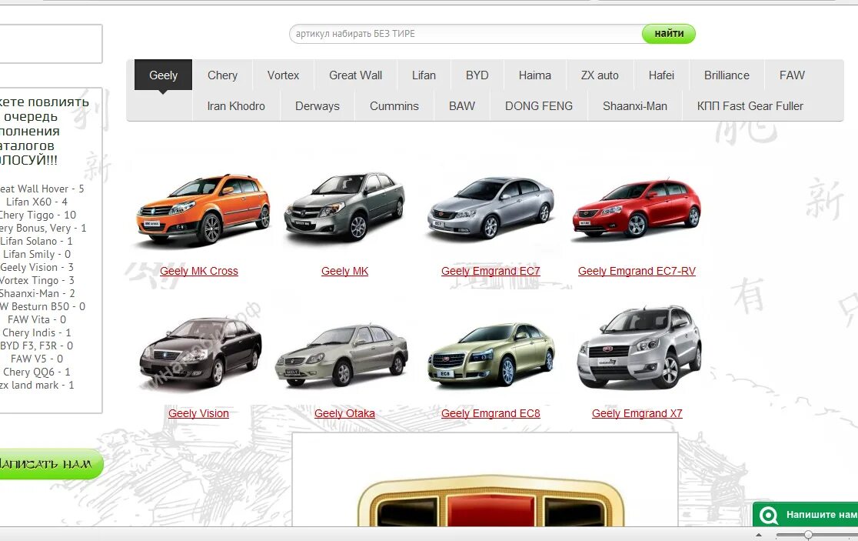Select poll entry Shaanxi-Man - 2
Image resolution: width=858 pixels, height=541 pixels.
point(37,294)
